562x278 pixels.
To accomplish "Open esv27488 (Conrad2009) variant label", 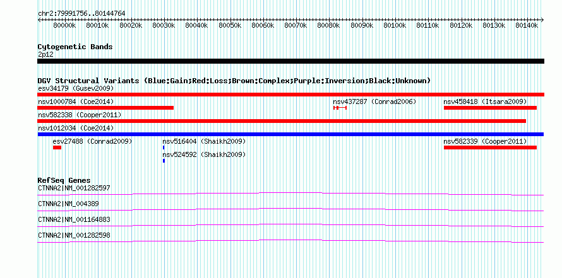I will point(92,141).
